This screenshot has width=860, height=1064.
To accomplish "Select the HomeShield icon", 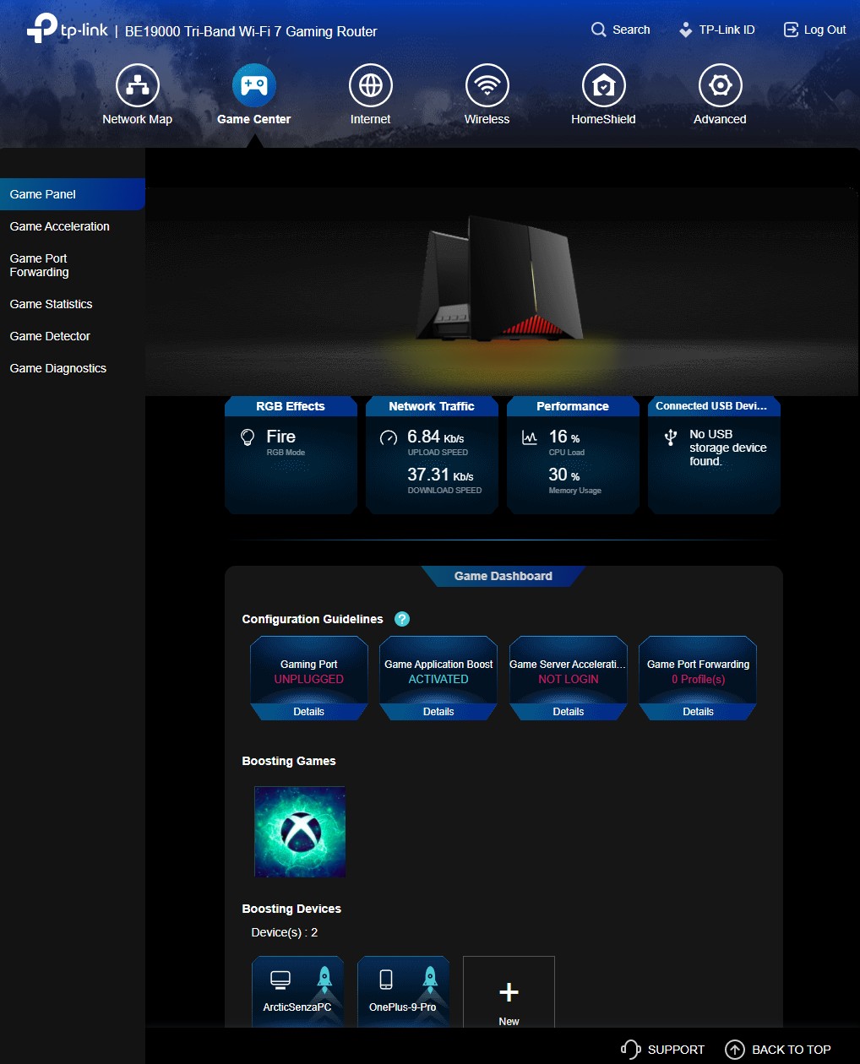I will pyautogui.click(x=603, y=86).
